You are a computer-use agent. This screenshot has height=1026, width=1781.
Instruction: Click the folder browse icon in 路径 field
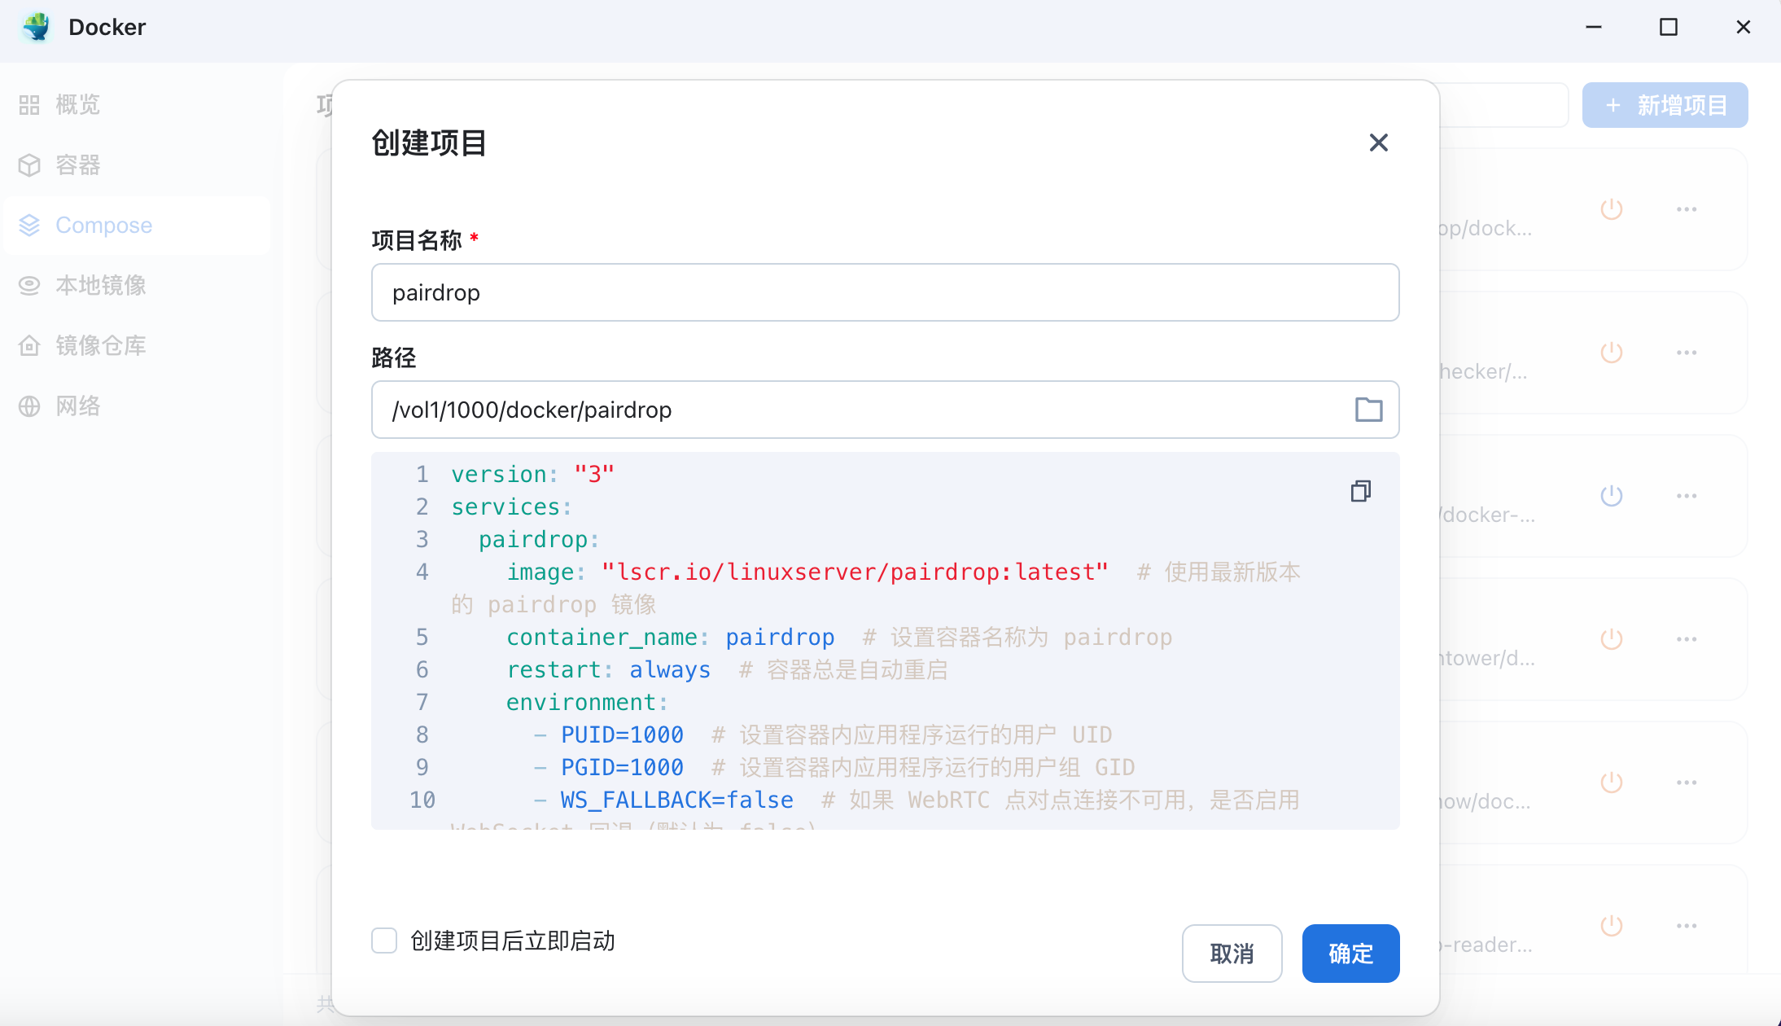pos(1368,410)
